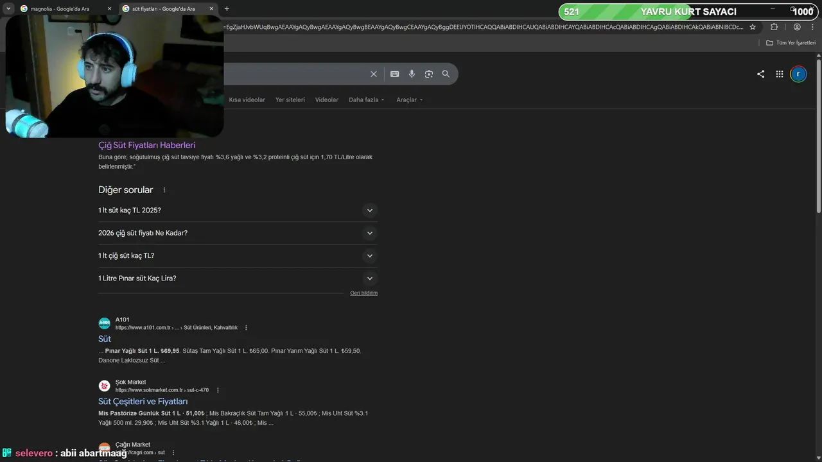Open the Tüm Yer İşaretleri folder
The width and height of the screenshot is (822, 462).
click(791, 42)
